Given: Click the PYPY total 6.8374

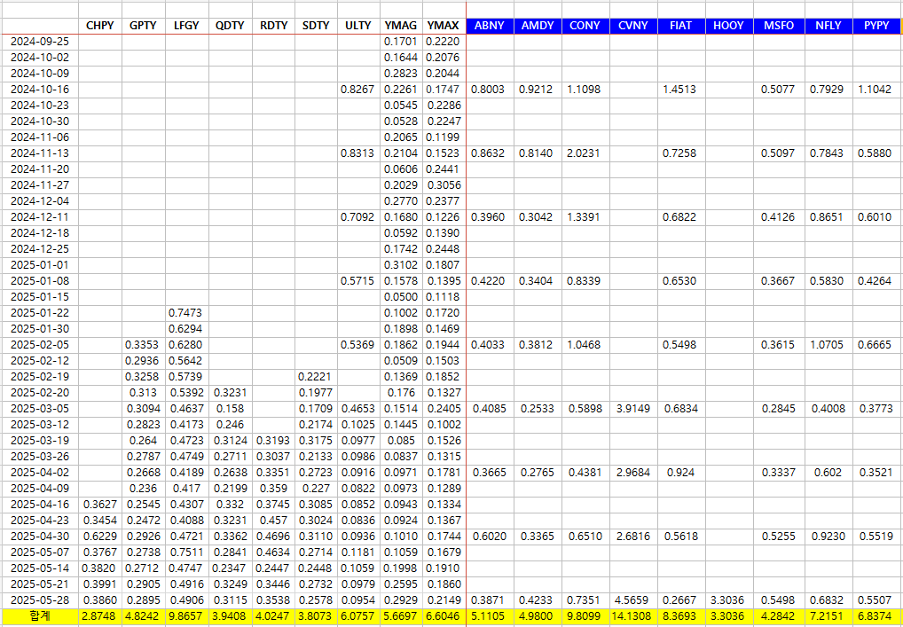Looking at the screenshot, I should coord(877,616).
